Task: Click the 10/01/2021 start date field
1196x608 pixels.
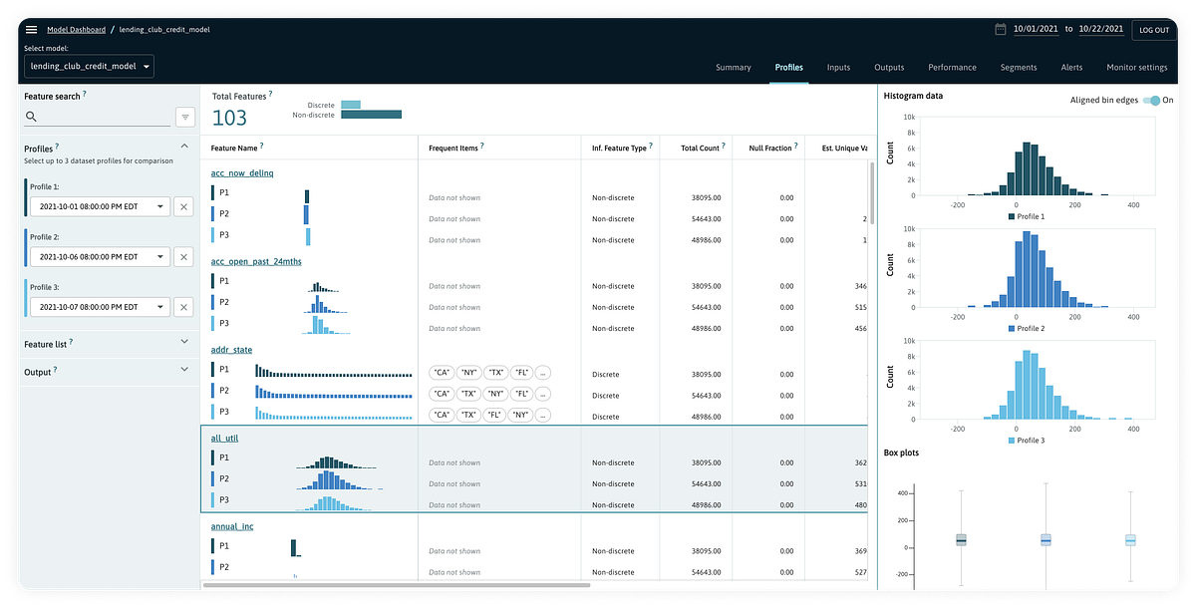Action: point(1035,29)
